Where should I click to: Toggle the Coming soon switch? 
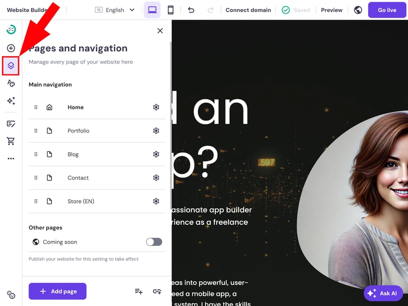point(154,242)
